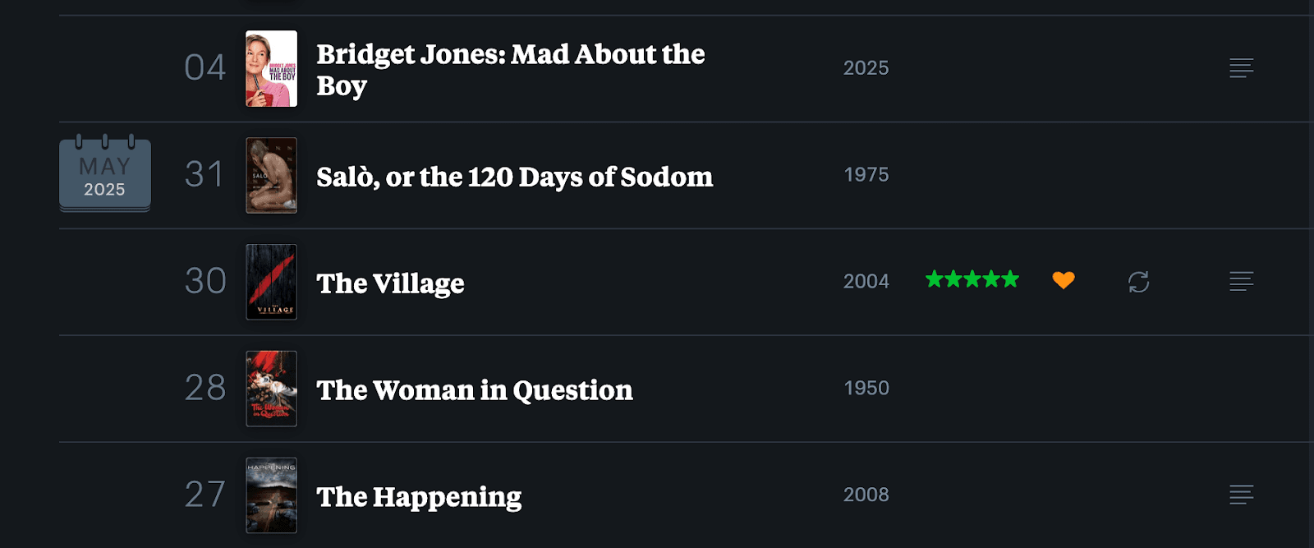The image size is (1314, 548).
Task: Open the May 2025 calendar icon
Action: pos(104,175)
